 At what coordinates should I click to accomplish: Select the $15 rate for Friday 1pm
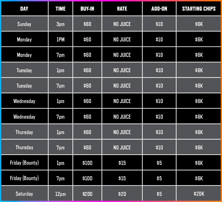pos(122,163)
